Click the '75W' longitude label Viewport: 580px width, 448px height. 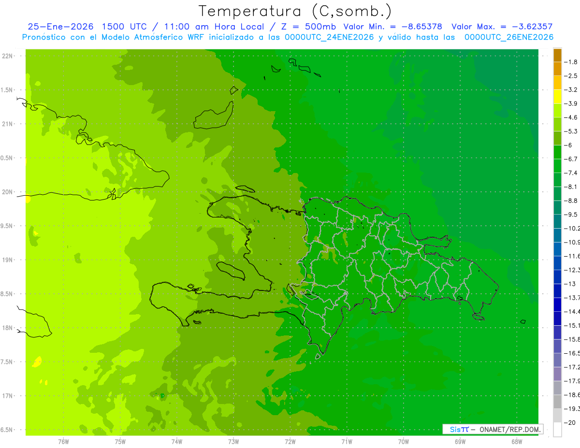click(x=120, y=442)
